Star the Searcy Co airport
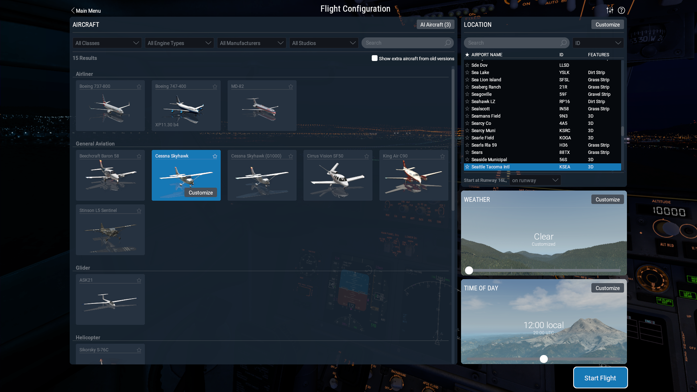Screen dimensions: 697x392 pyautogui.click(x=467, y=123)
